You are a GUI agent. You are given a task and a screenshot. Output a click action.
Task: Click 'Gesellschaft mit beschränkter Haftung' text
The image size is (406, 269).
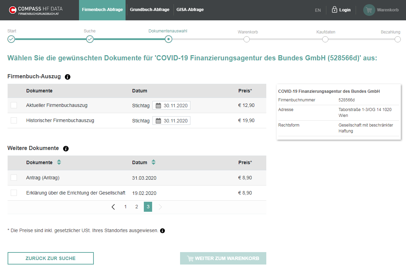coord(366,128)
